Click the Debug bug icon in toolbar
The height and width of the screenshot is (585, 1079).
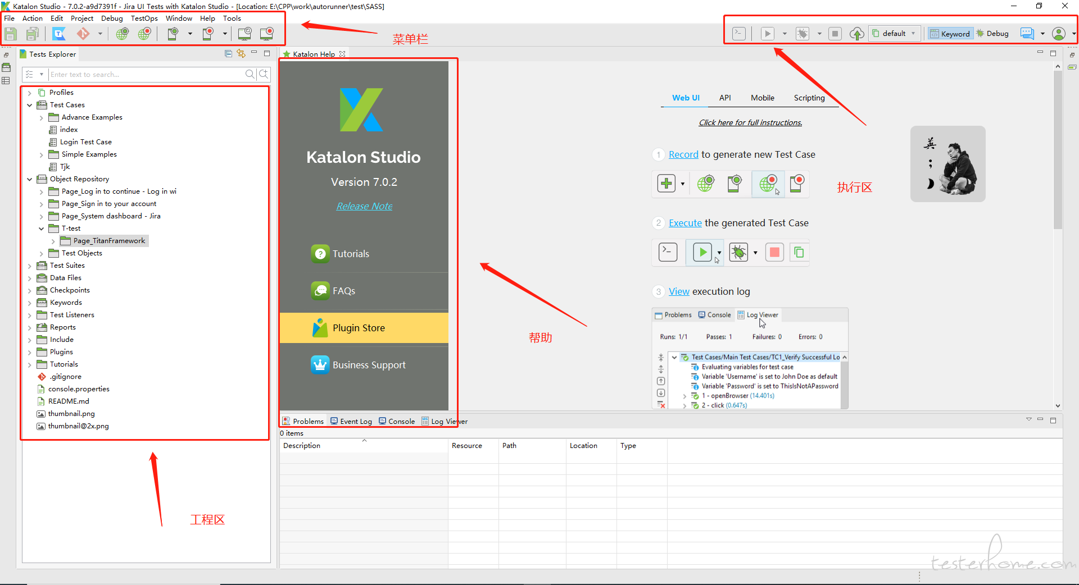(803, 34)
